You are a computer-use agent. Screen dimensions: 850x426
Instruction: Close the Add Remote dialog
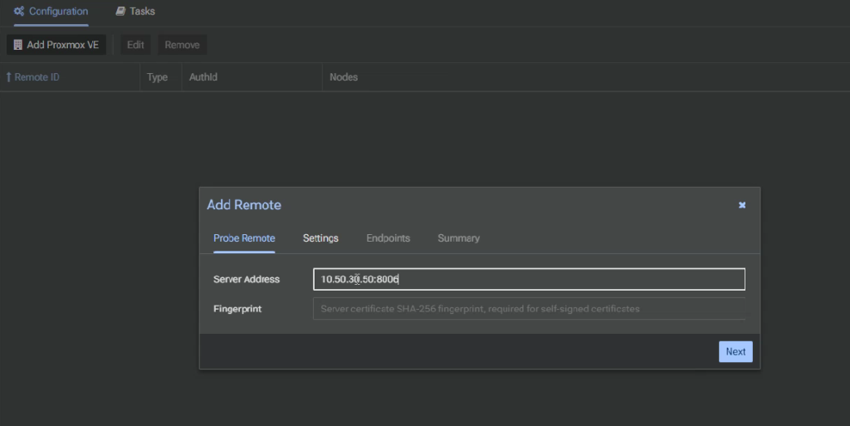(x=742, y=205)
